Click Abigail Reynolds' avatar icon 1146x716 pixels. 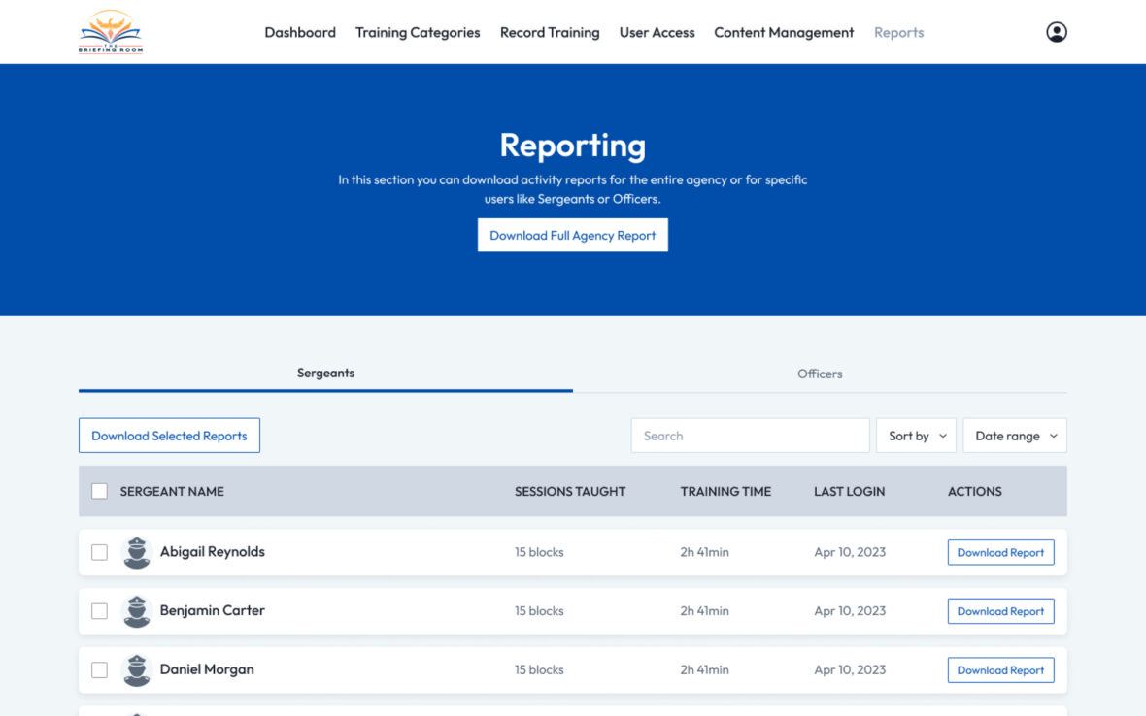[137, 551]
